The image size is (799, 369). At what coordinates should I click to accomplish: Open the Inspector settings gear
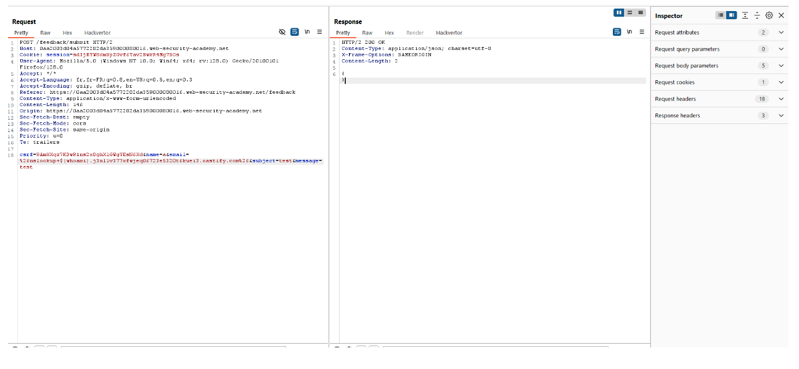coord(769,15)
